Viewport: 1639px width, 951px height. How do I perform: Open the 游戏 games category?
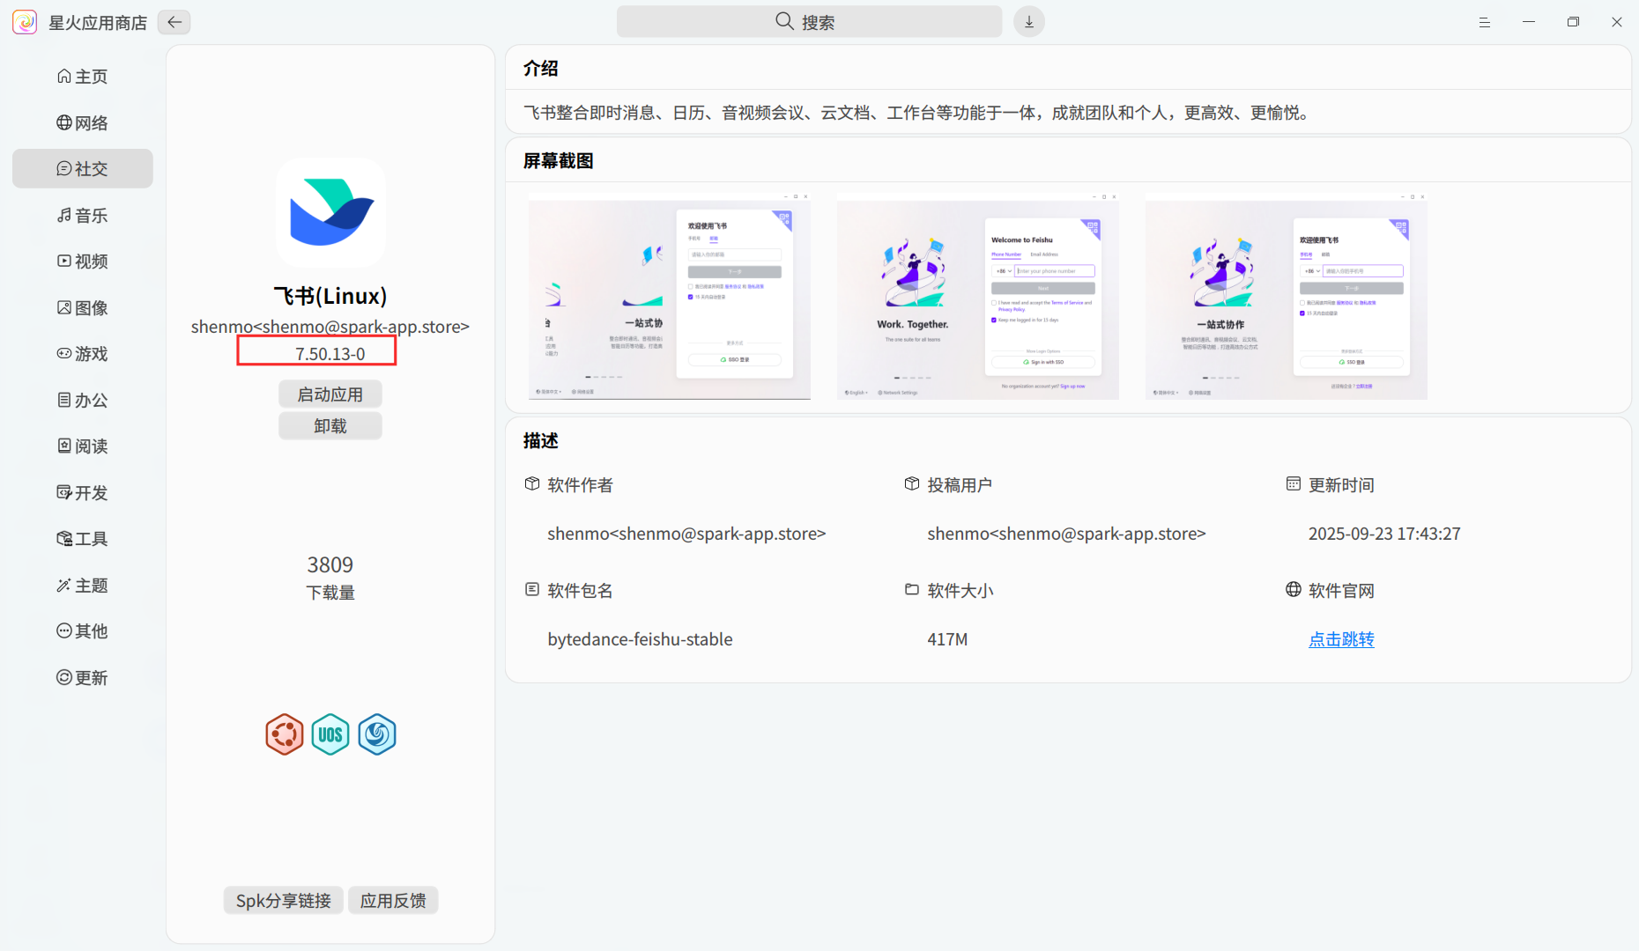tap(83, 353)
